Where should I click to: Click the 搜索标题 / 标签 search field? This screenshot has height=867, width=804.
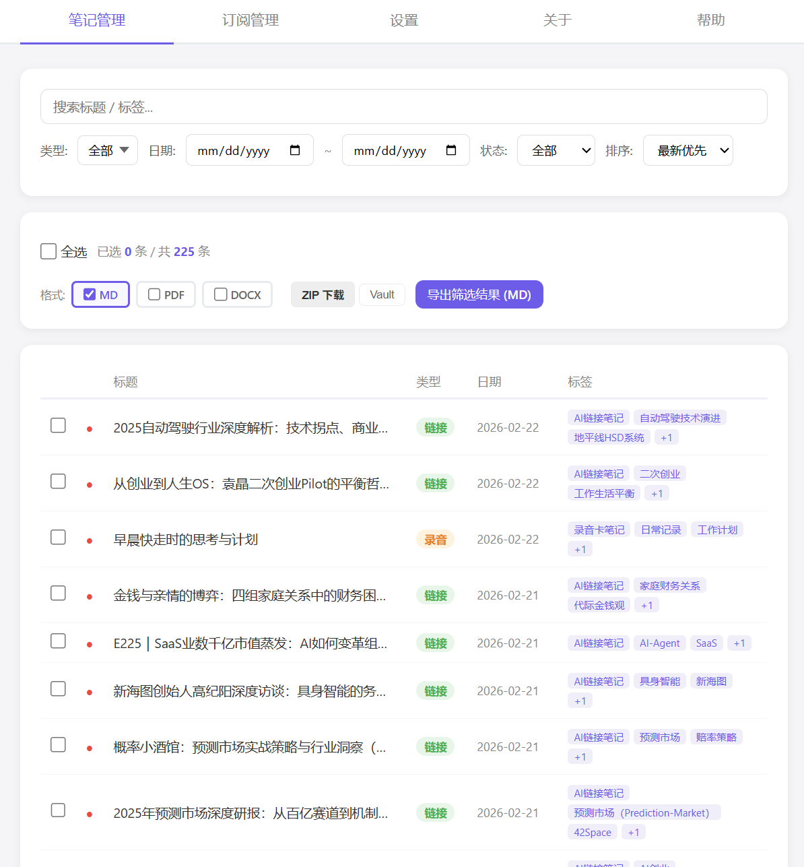tap(404, 106)
